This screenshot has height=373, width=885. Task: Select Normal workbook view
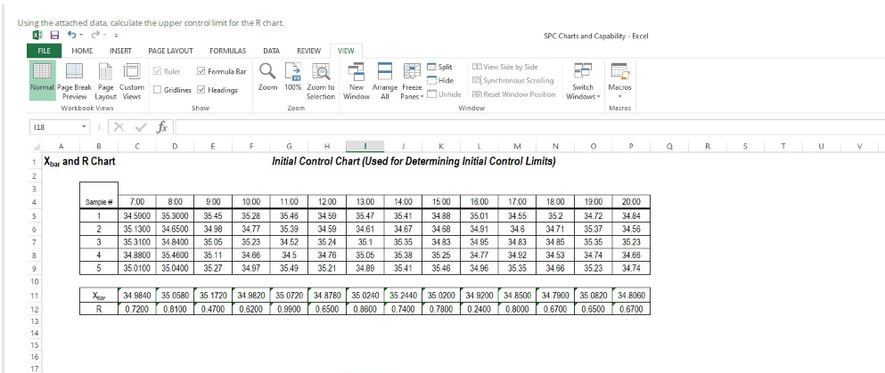tap(42, 80)
